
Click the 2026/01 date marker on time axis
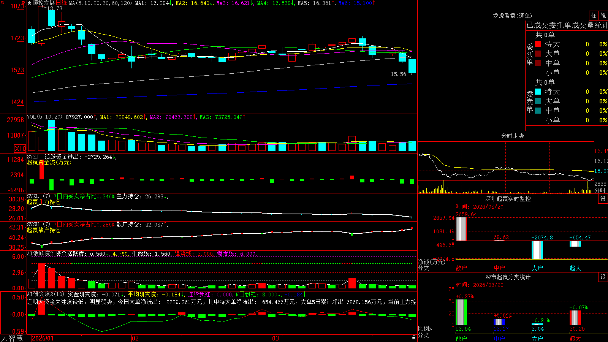tap(43, 338)
